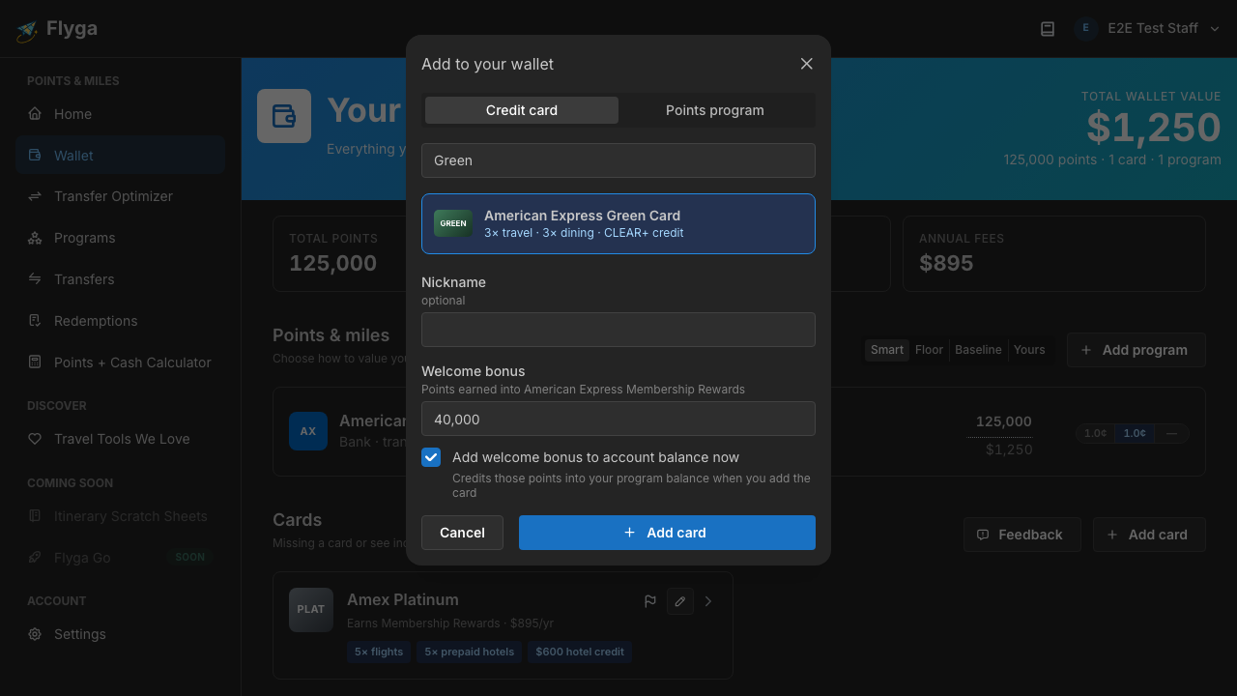Click the Programs sidebar icon

click(x=35, y=238)
